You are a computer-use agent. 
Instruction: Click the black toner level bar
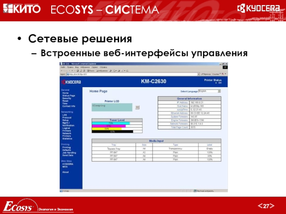(x=112, y=131)
